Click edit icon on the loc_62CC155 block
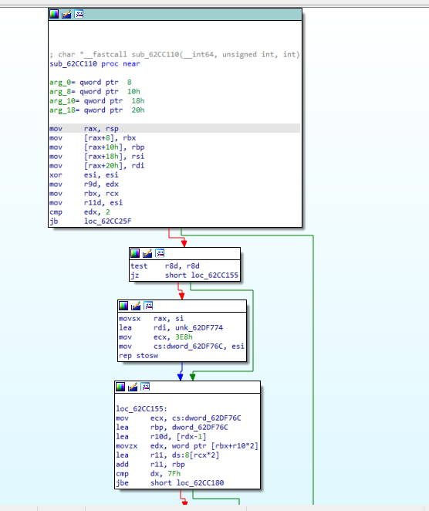Viewport: 429px width, 511px height. click(x=133, y=387)
